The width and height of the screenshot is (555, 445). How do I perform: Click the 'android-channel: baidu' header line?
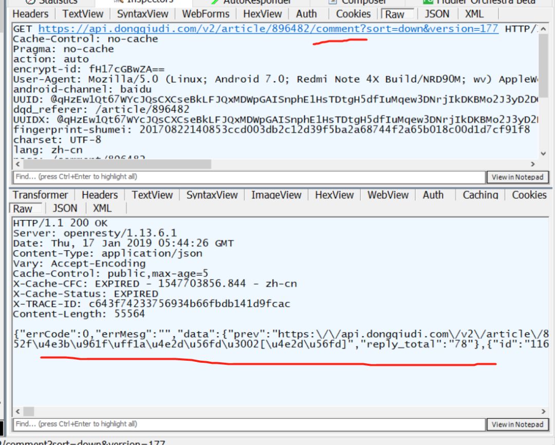82,89
